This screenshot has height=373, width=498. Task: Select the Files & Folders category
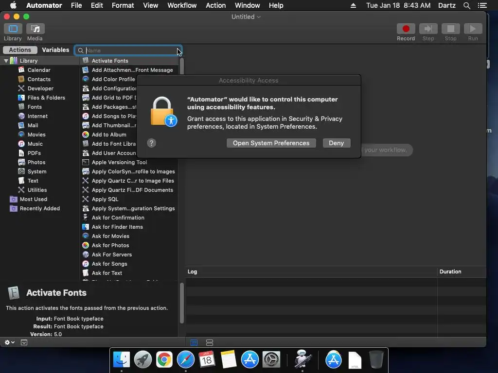(x=46, y=98)
